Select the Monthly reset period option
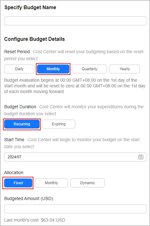This screenshot has width=150, height=226. coord(53,69)
